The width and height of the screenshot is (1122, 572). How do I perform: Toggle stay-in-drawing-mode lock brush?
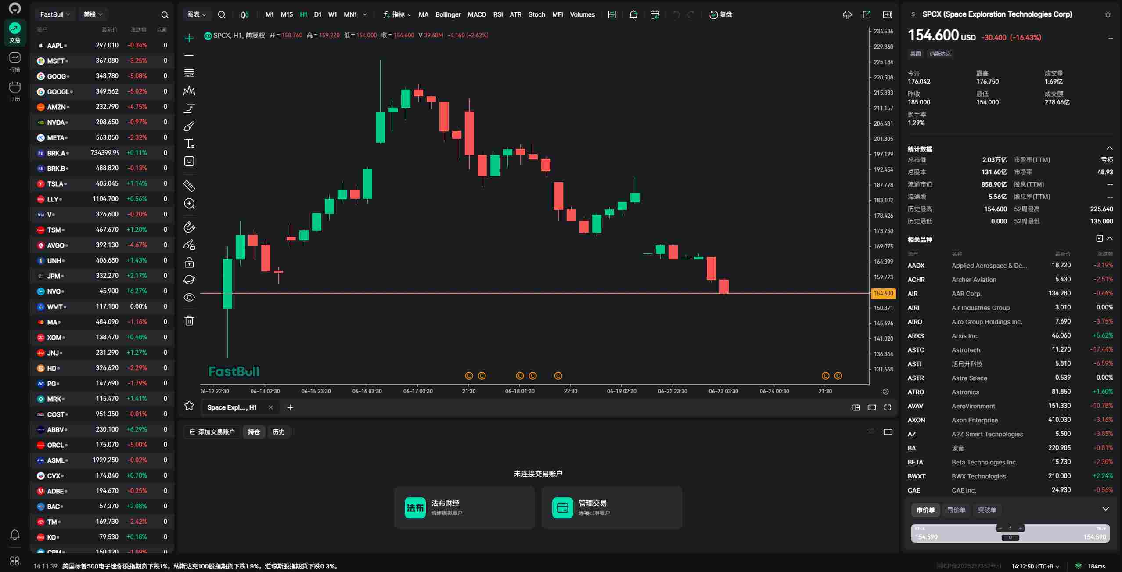(189, 245)
